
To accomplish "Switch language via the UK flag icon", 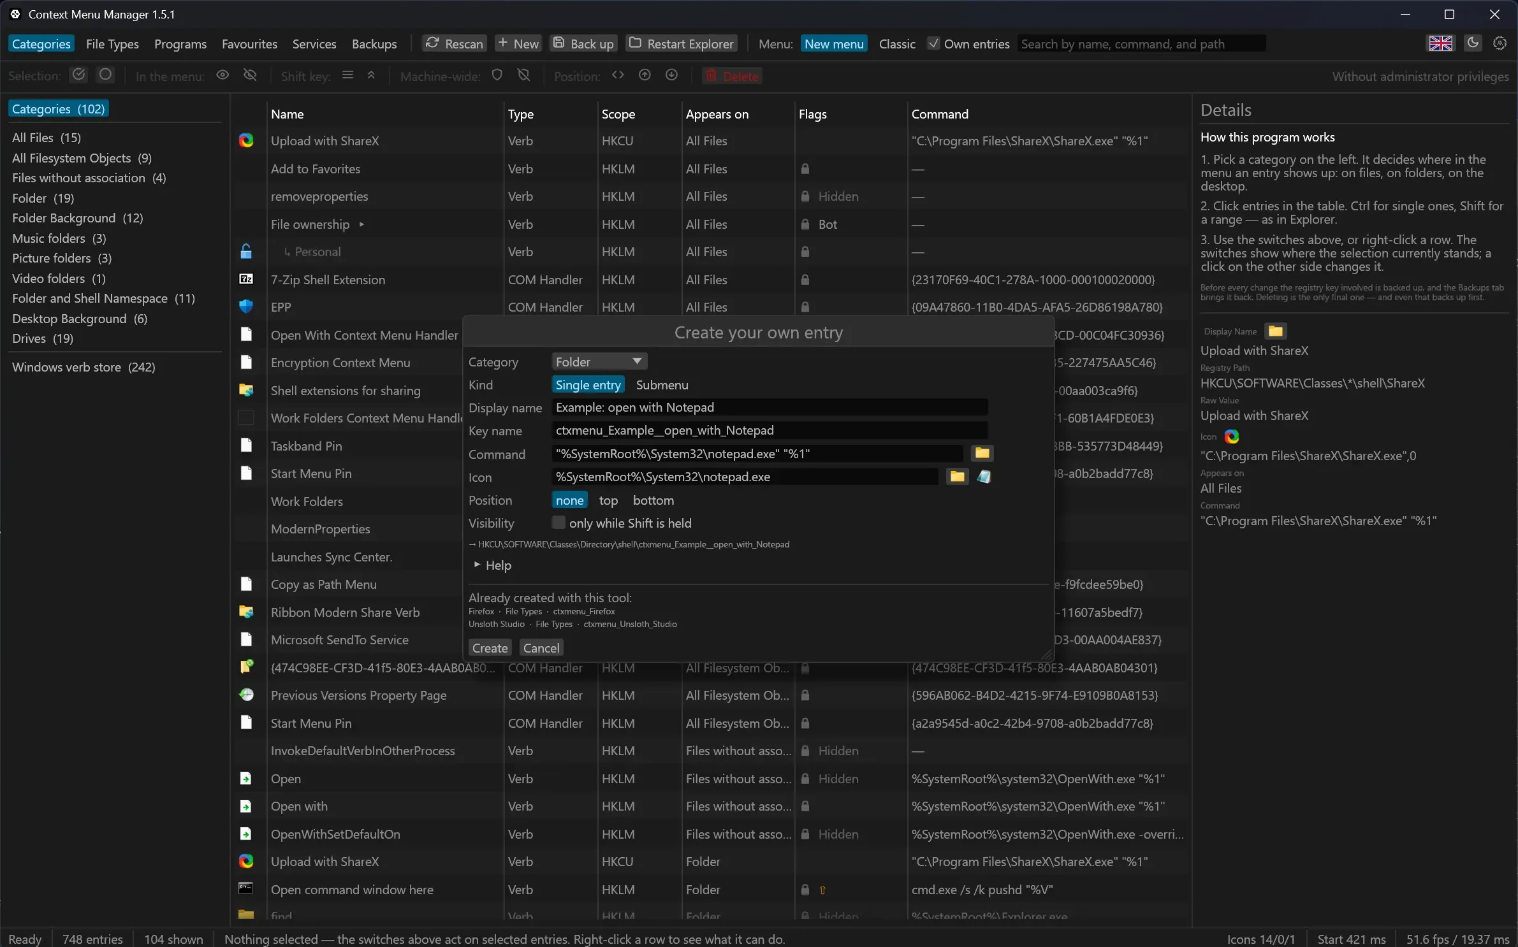I will [x=1440, y=43].
